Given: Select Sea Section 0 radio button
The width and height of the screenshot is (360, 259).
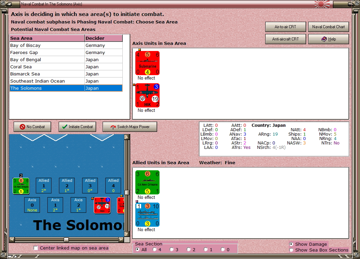Looking at the screenshot, I should [x=223, y=249].
